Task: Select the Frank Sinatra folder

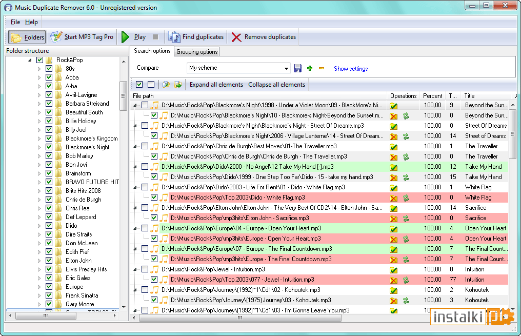Action: tap(82, 295)
